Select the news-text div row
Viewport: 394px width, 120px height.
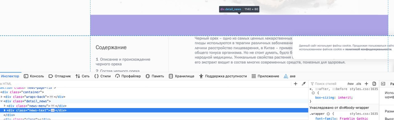point(154,110)
